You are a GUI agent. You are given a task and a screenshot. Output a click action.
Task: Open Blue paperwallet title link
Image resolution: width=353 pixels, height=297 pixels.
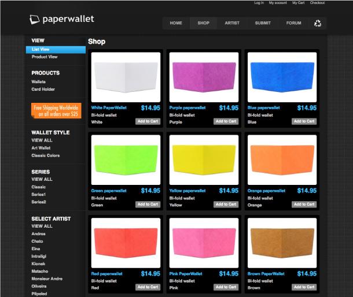tap(264, 107)
